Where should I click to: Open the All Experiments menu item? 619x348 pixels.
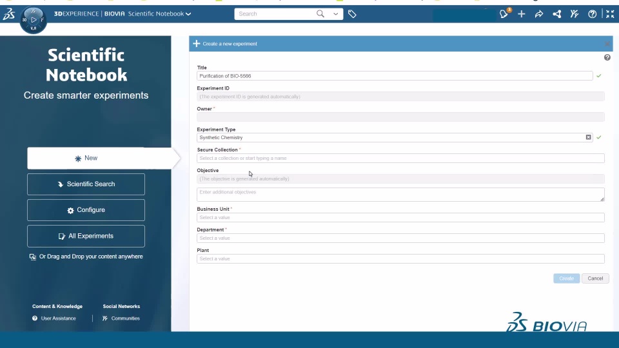[x=86, y=236]
